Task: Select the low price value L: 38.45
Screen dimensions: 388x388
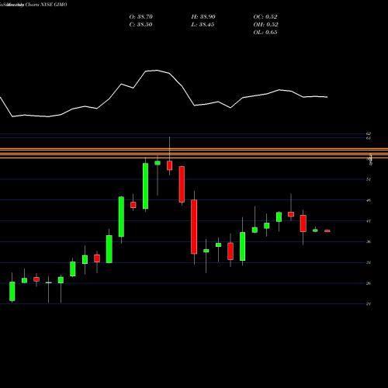Action: pos(203,25)
